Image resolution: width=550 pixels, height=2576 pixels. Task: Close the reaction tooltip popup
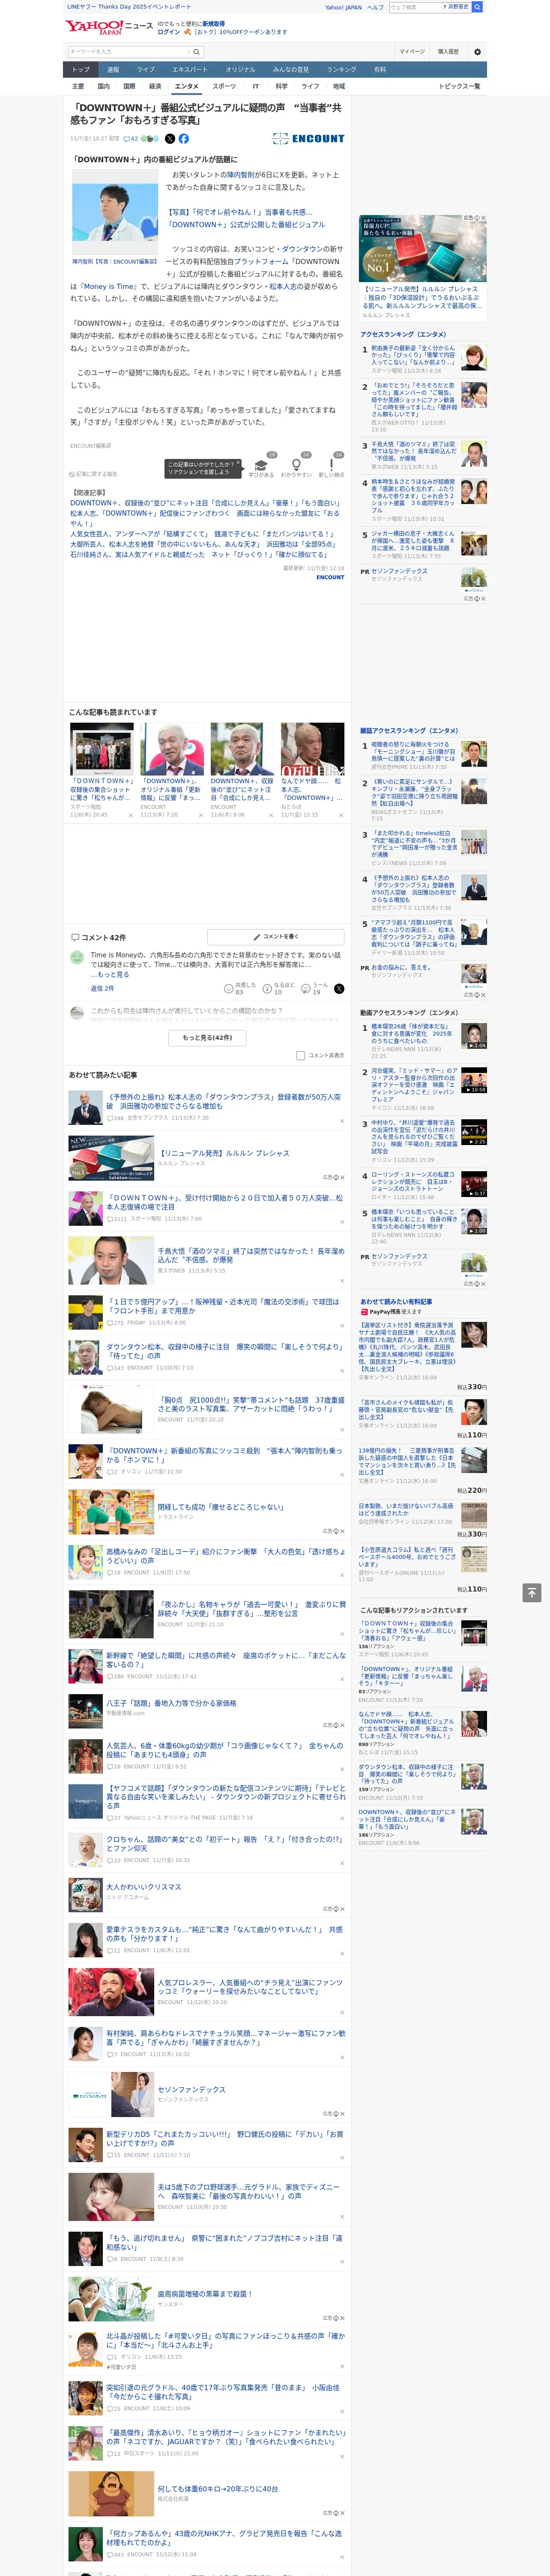tap(238, 463)
